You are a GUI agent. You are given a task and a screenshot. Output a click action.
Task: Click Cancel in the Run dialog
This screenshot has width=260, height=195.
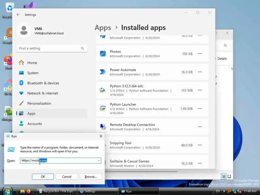(x=67, y=177)
